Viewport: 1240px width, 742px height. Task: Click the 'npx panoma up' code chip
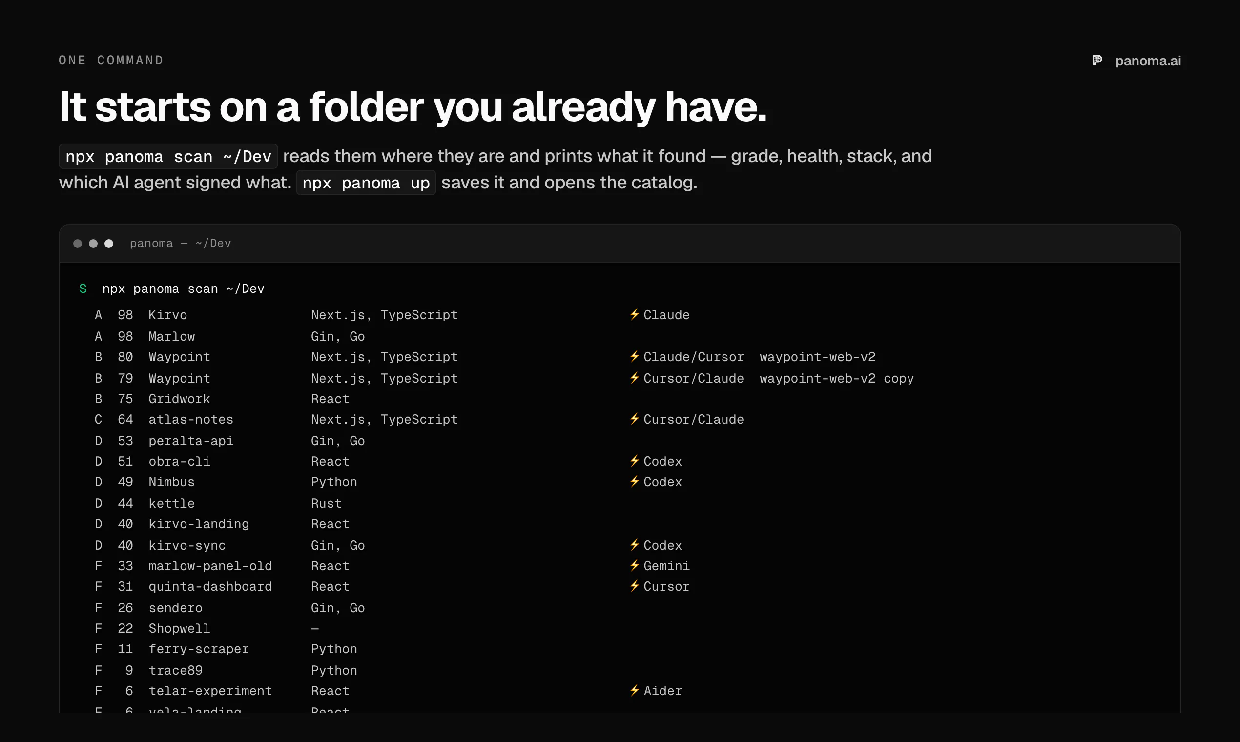366,183
